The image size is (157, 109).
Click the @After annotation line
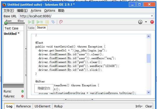[40, 82]
